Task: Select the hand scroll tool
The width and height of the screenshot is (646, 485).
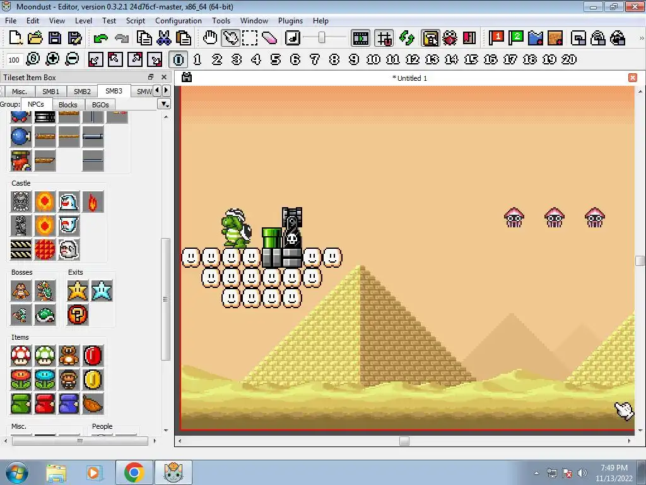Action: (210, 38)
